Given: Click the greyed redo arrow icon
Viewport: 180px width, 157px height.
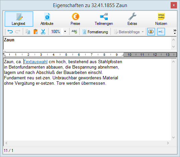Looking at the screenshot, I should point(18,32).
